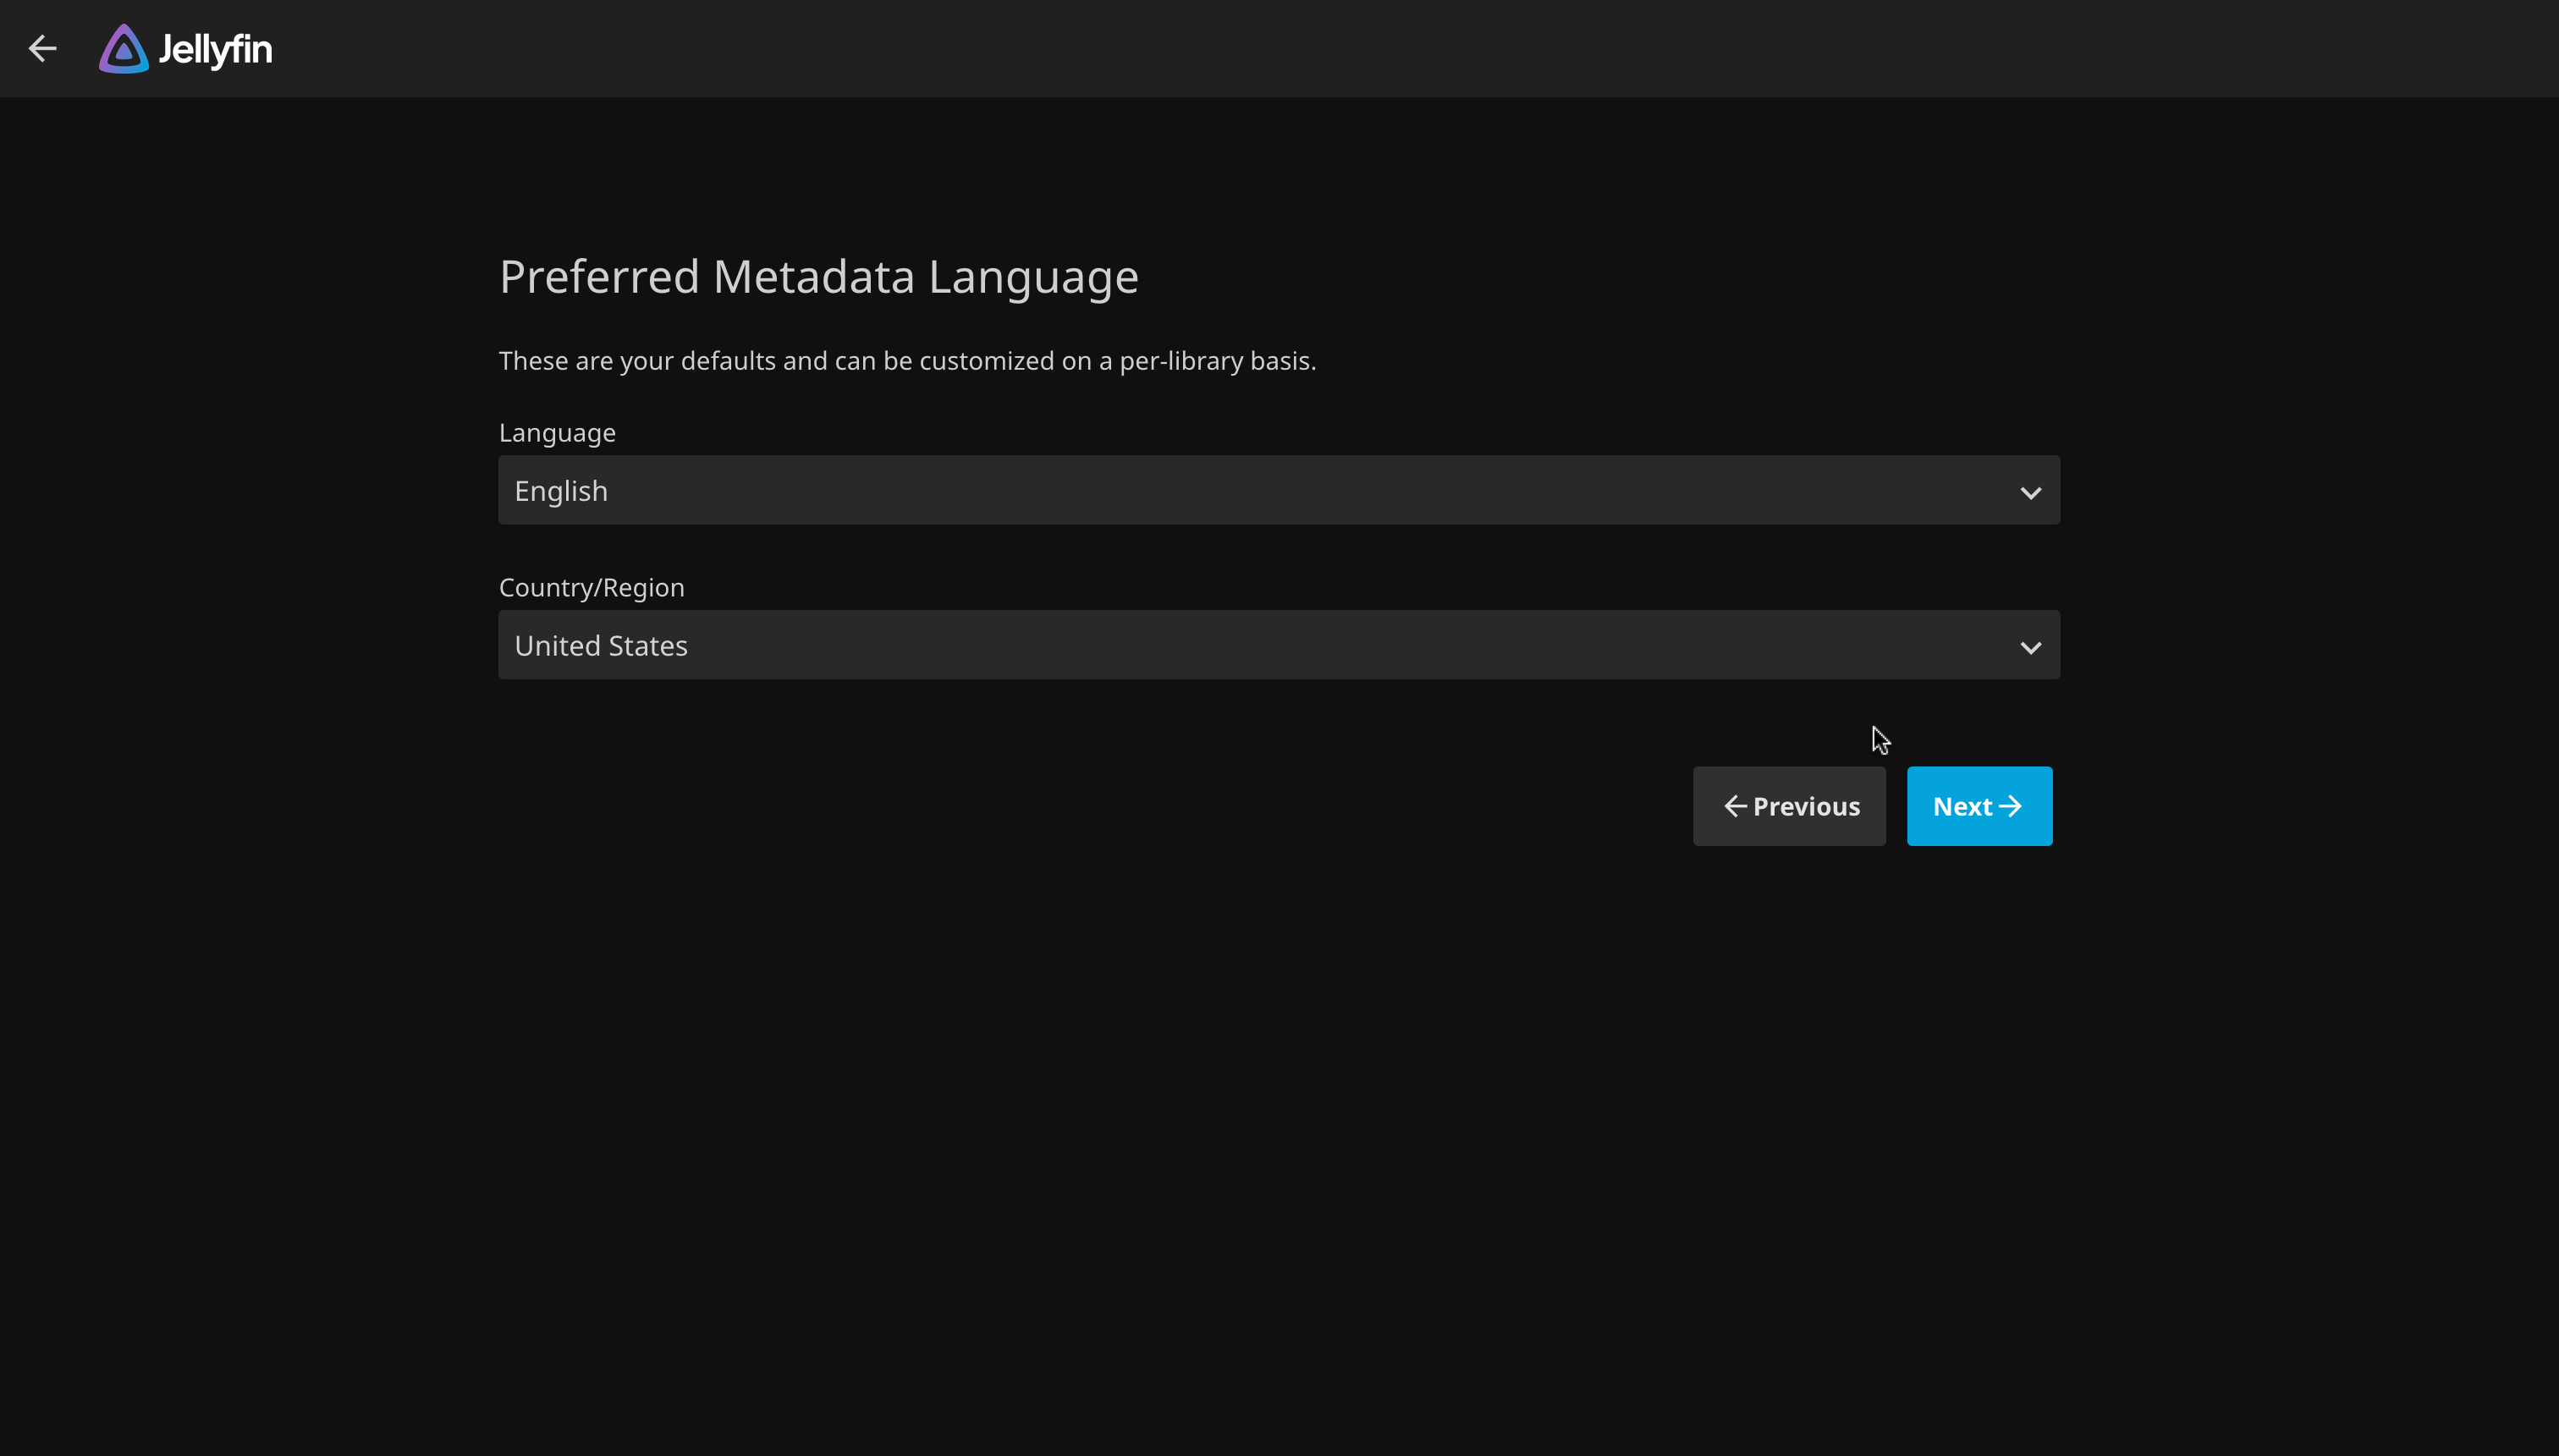Click the chevron on the Language selector
Viewport: 2559px width, 1456px height.
pyautogui.click(x=2031, y=491)
